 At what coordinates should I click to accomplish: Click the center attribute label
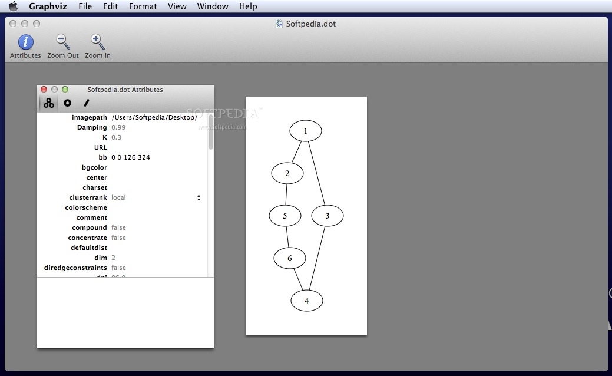(x=97, y=177)
